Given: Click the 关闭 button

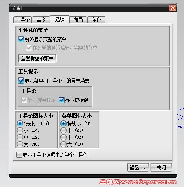Looking at the screenshot, I should click(x=161, y=167).
